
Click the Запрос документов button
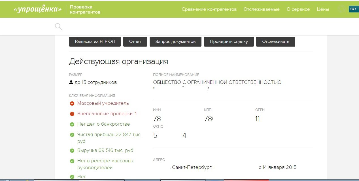tap(175, 42)
